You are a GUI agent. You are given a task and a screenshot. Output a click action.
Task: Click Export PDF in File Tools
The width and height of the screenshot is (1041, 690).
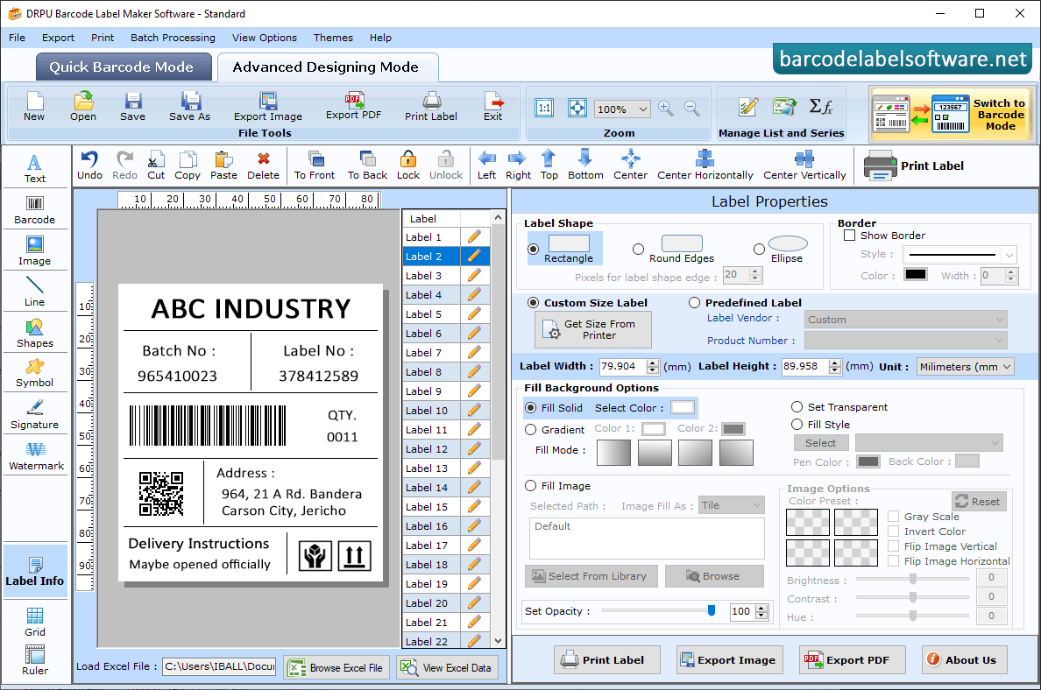click(353, 106)
